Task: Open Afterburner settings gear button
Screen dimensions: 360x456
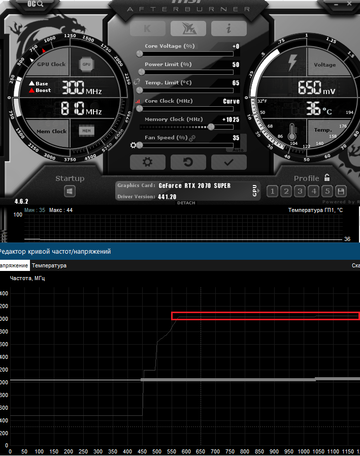Action: pos(148,162)
